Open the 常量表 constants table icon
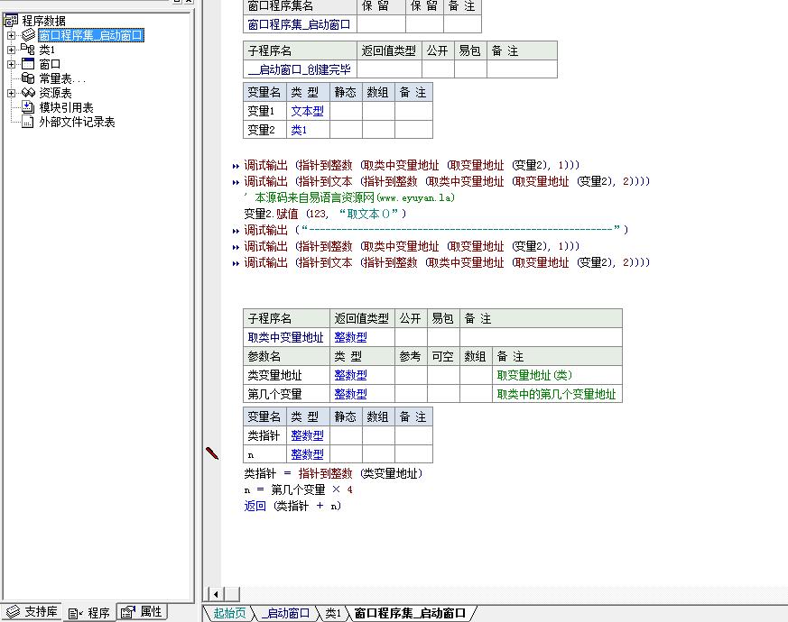This screenshot has width=788, height=622. (29, 78)
